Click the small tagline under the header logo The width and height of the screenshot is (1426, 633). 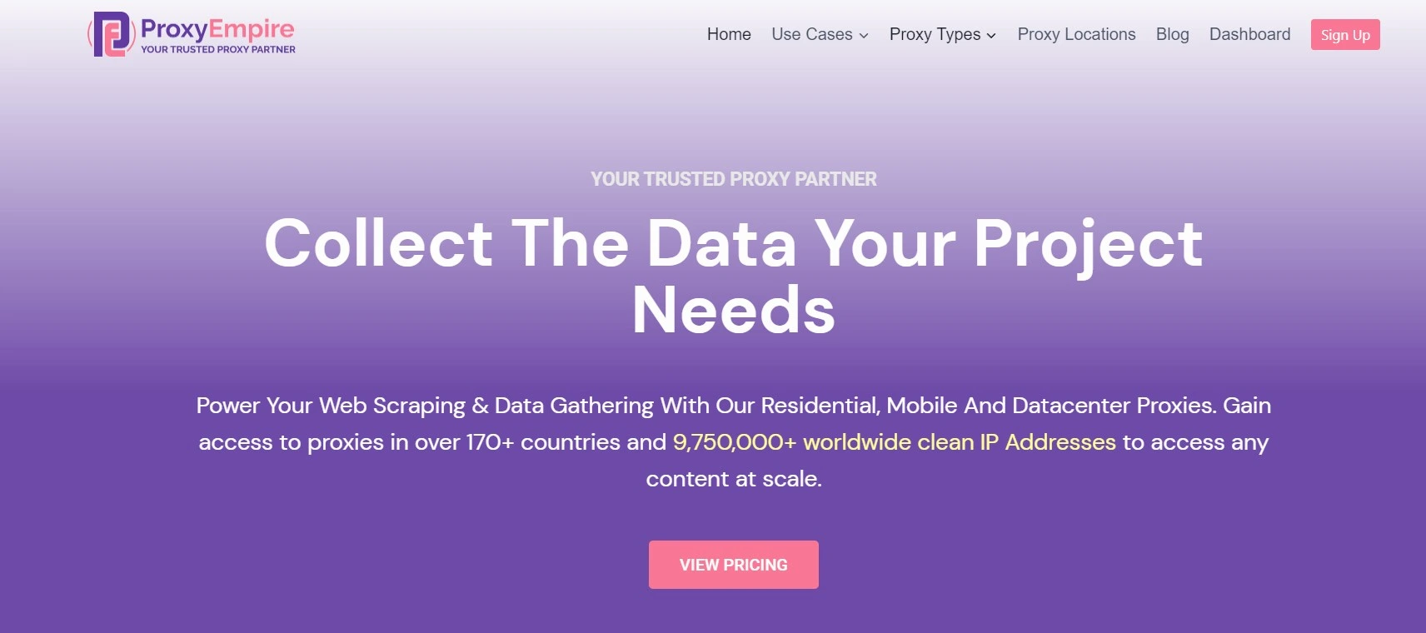[x=217, y=50]
